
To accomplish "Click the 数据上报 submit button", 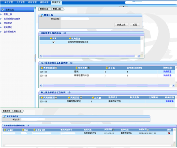I will [x=121, y=24].
